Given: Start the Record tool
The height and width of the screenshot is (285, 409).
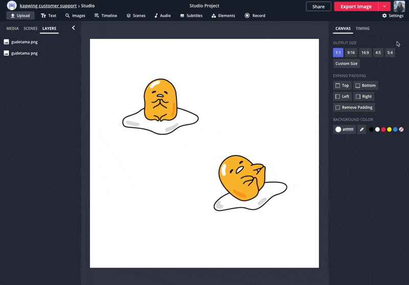Looking at the screenshot, I should pyautogui.click(x=255, y=16).
